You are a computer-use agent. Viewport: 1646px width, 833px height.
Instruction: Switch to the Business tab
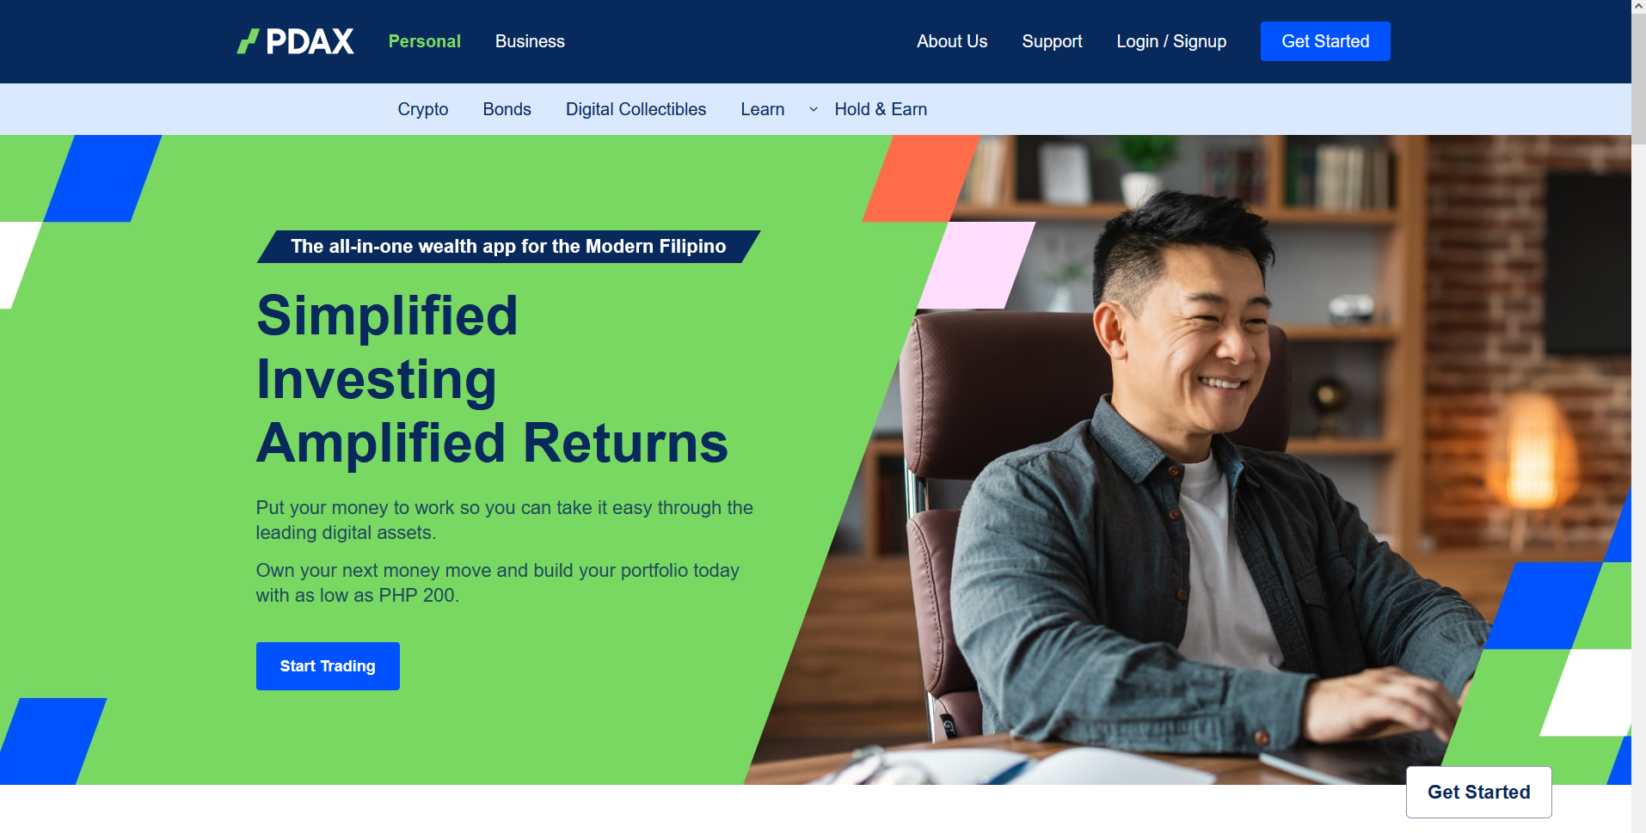530,41
